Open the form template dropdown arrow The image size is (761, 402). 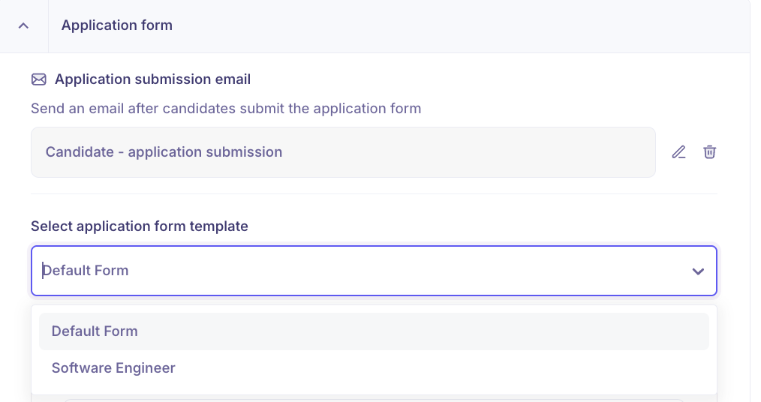click(x=698, y=271)
